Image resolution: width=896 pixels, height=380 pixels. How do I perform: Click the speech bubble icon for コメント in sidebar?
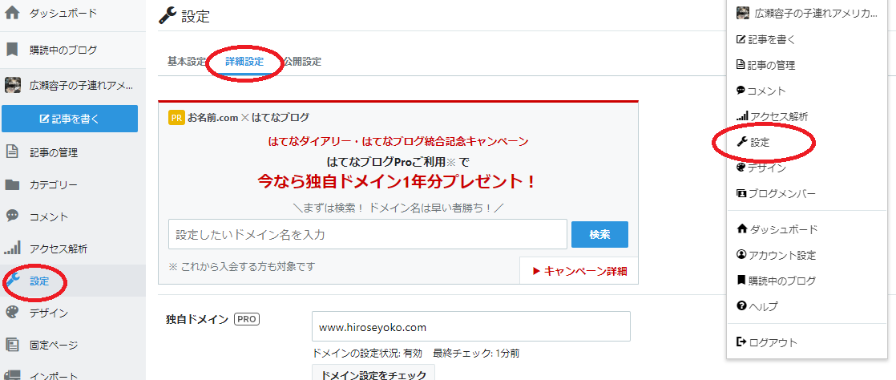[x=12, y=216]
